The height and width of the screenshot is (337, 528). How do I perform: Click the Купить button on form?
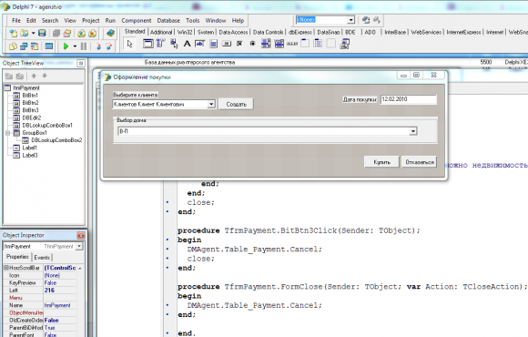tap(381, 162)
